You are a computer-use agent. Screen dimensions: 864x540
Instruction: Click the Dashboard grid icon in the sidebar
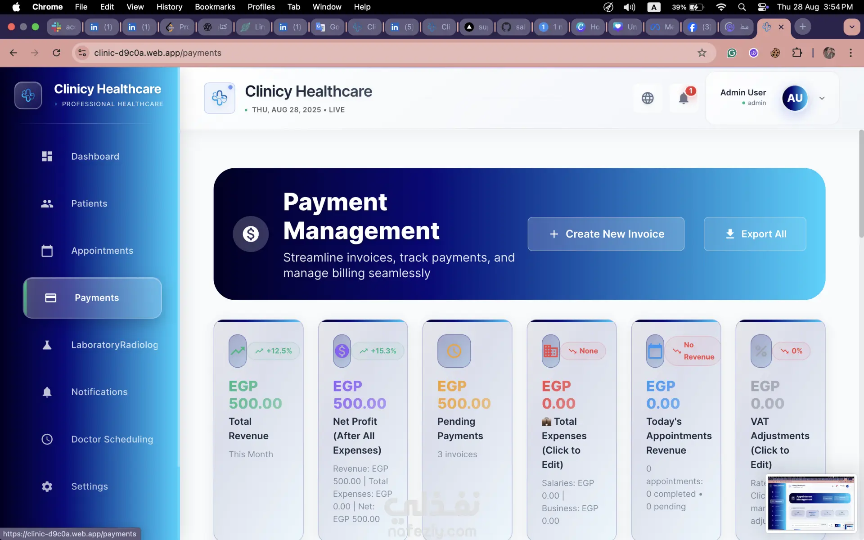click(47, 156)
